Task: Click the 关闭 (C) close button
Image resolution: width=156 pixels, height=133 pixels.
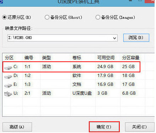Action: click(140, 127)
